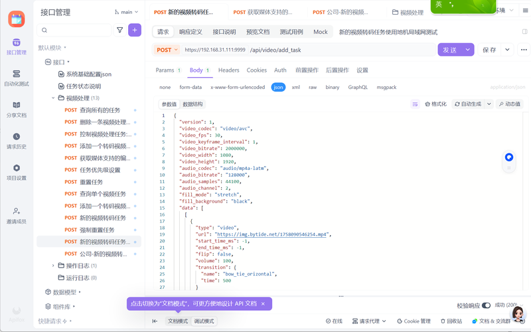This screenshot has height=332, width=531.
Task: Open 文档 & 交流群
Action: (x=491, y=321)
